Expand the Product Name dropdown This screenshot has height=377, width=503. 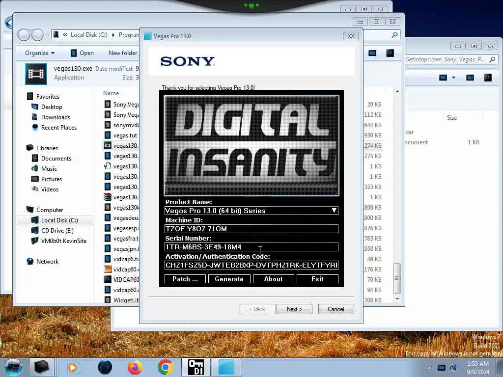pyautogui.click(x=334, y=211)
